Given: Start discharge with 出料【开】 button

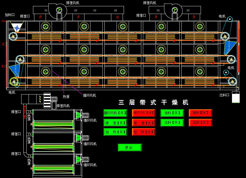Looking at the screenshot, I should pyautogui.click(x=172, y=123).
